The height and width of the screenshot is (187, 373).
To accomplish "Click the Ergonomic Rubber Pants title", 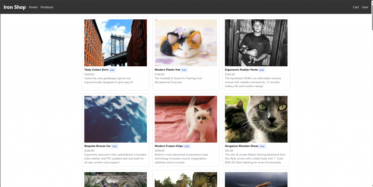I will (x=241, y=70).
